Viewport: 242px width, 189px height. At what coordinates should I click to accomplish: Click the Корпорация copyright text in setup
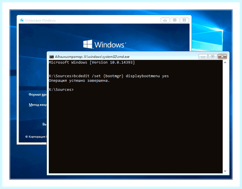(x=36, y=136)
